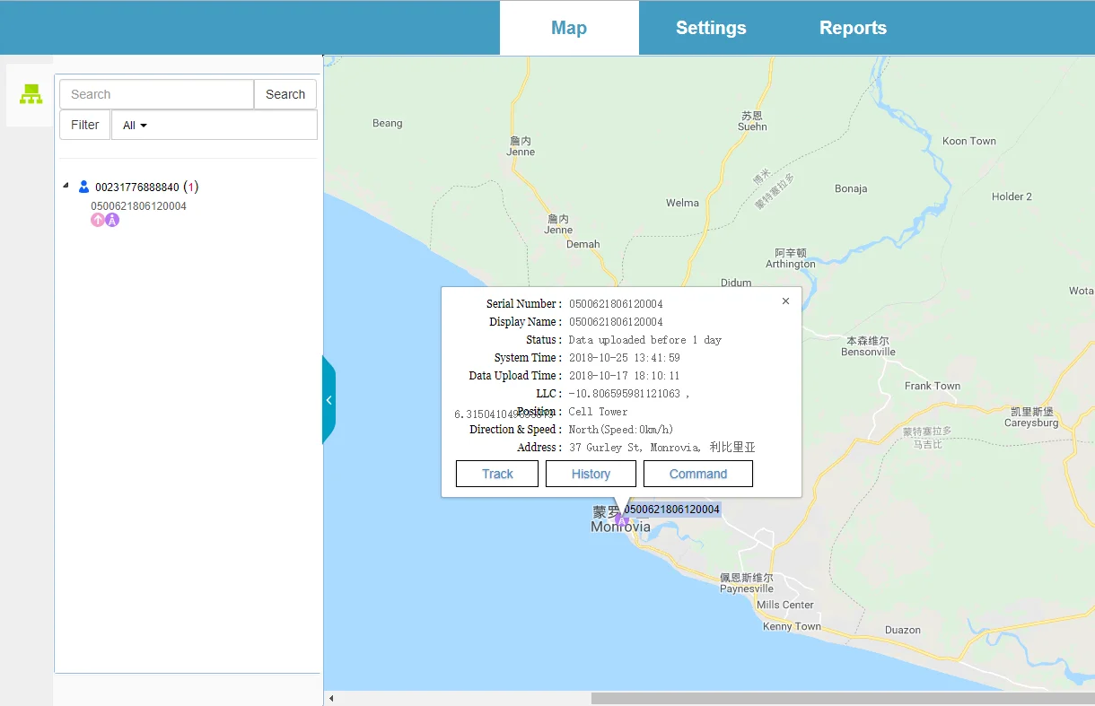This screenshot has width=1095, height=706.
Task: Click the Display Name value in the popup
Action: tap(616, 322)
